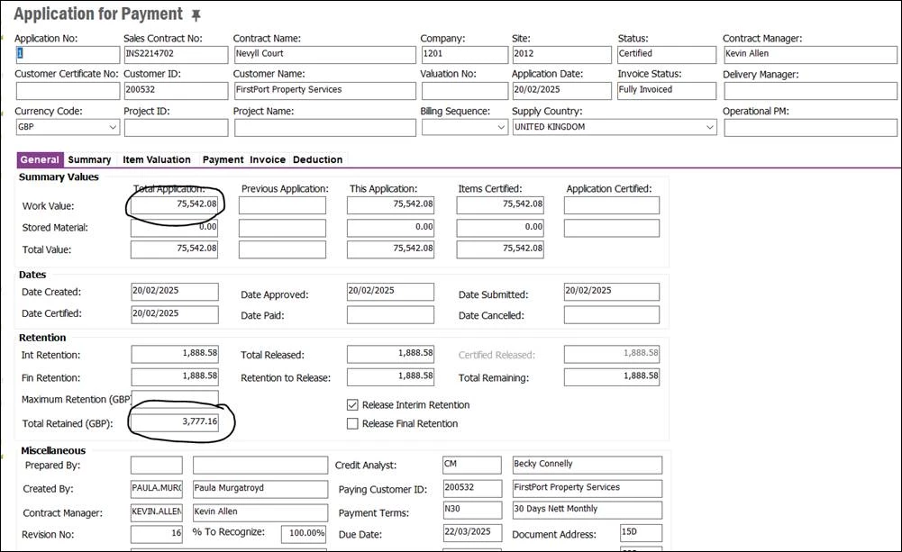902x552 pixels.
Task: Open the Summary tab
Action: pyautogui.click(x=89, y=160)
